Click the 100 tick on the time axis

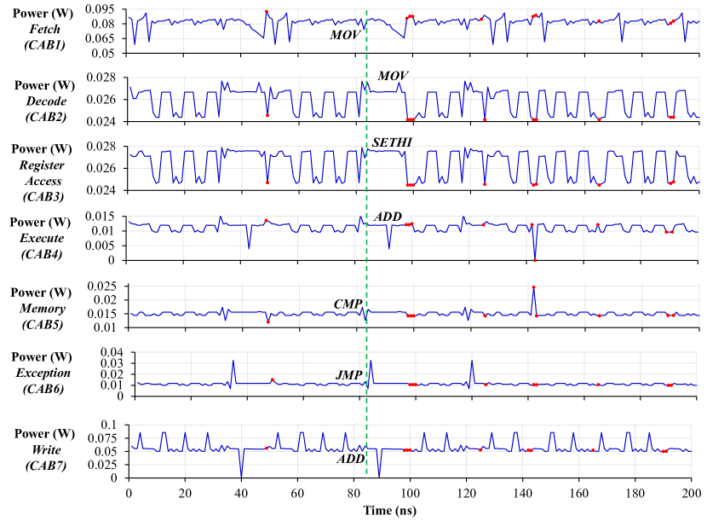(410, 494)
